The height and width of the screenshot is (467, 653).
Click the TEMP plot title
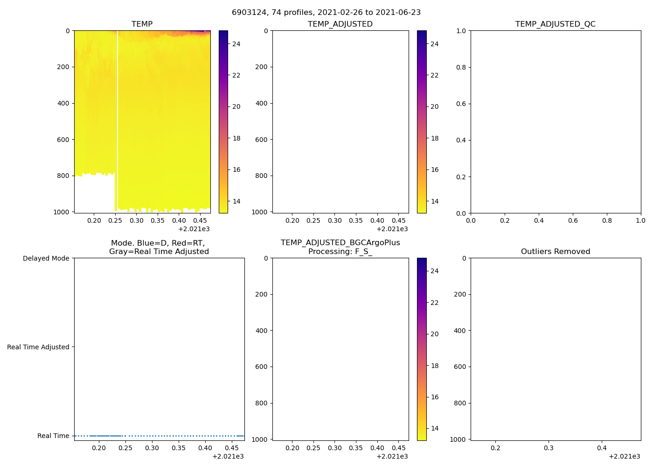(x=142, y=24)
